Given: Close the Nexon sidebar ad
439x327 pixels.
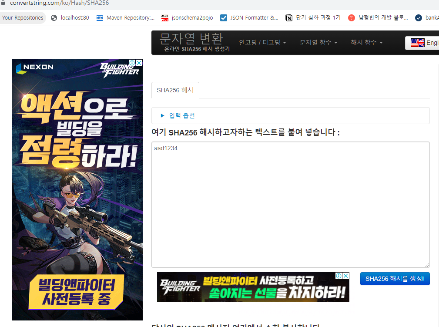Looking at the screenshot, I should tap(139, 63).
